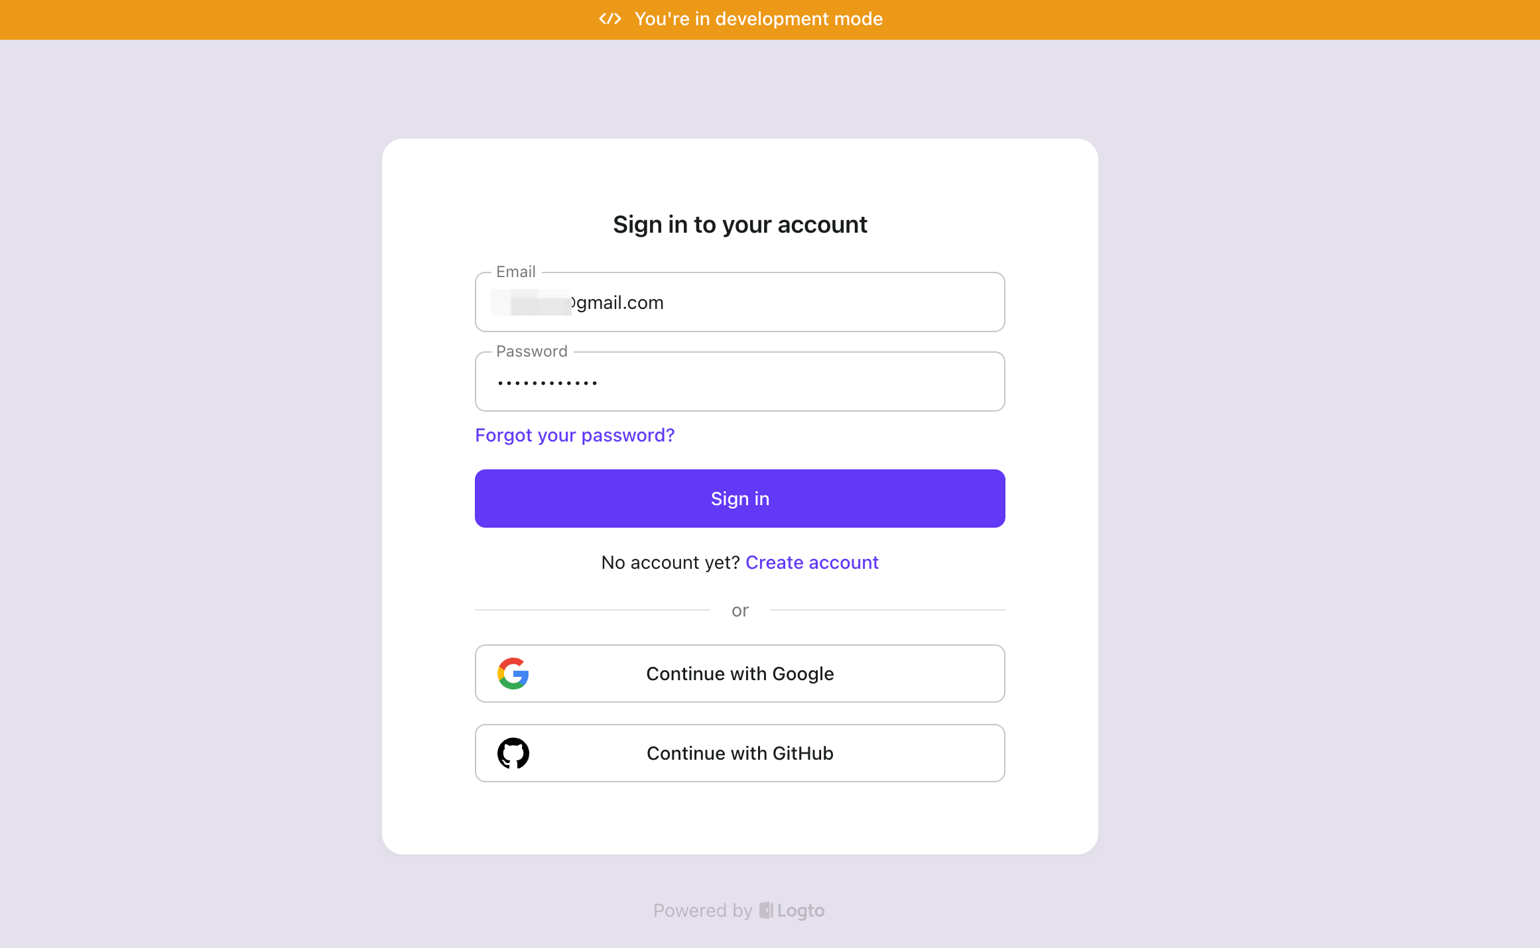1540x948 pixels.
Task: Open the Forgot your password link
Action: coord(575,435)
